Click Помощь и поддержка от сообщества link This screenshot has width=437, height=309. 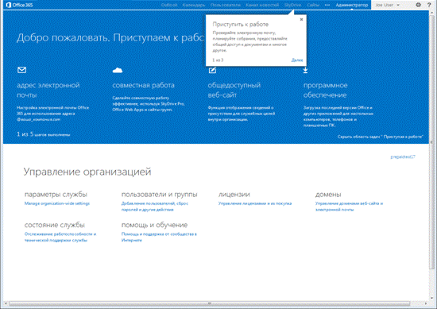point(159,238)
